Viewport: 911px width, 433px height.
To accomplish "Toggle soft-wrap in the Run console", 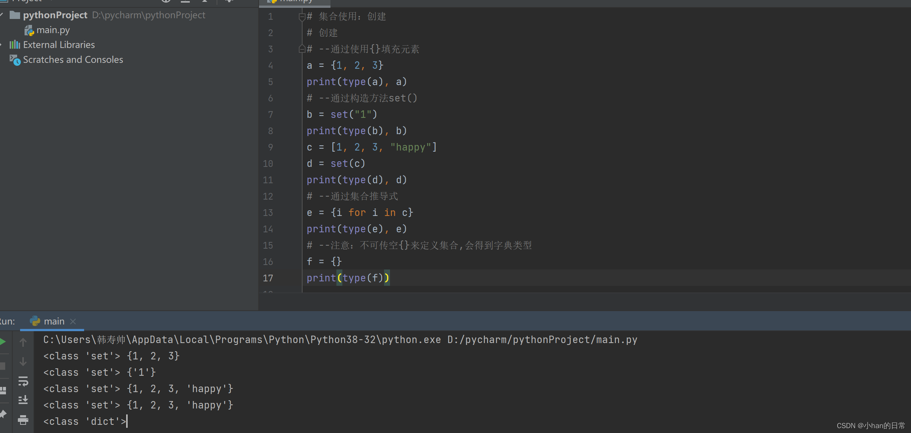I will tap(23, 381).
